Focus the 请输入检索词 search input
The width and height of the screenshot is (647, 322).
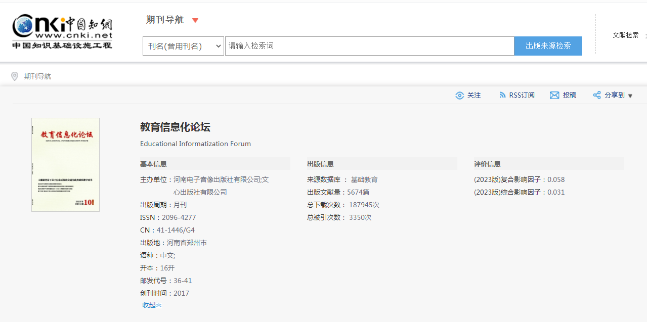pos(369,46)
